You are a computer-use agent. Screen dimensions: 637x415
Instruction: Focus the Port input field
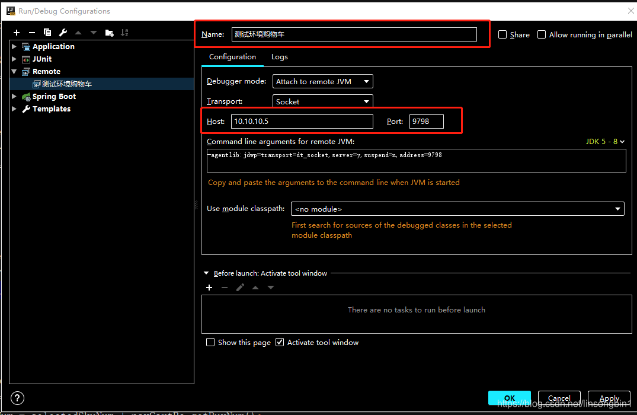[426, 122]
